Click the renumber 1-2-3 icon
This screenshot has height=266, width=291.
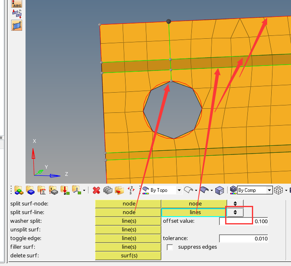click(131, 190)
